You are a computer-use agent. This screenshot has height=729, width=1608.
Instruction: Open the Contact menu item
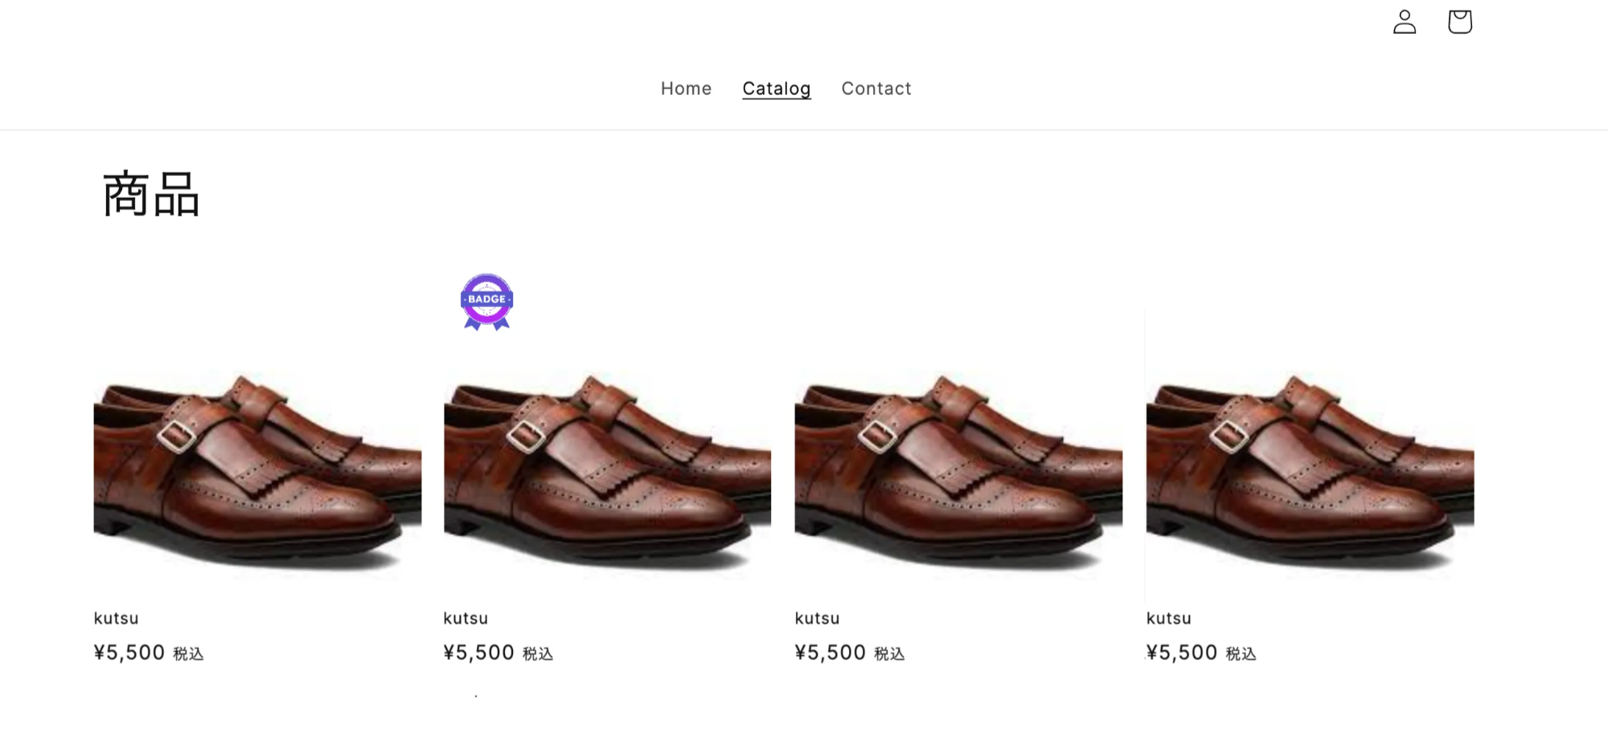pyautogui.click(x=876, y=88)
